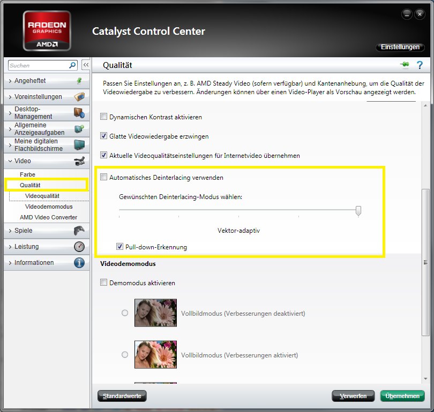The width and height of the screenshot is (434, 412).
Task: Uncheck Glatte Videowiedergabe erzwingen
Action: (103, 136)
